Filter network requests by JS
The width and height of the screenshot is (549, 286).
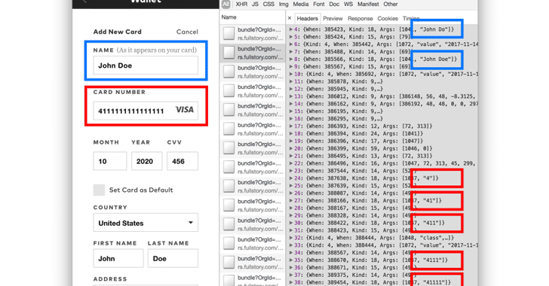point(255,5)
